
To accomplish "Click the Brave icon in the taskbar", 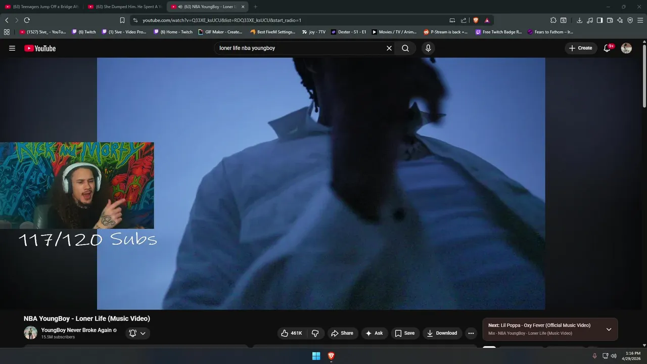I will pyautogui.click(x=331, y=356).
